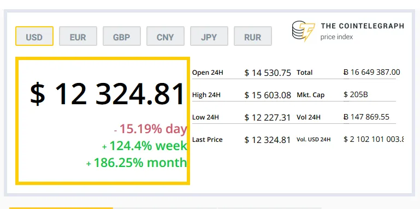Click the $ 2 102 101 003 USD volume value
Screen dimensions: 420x209
tap(374, 139)
